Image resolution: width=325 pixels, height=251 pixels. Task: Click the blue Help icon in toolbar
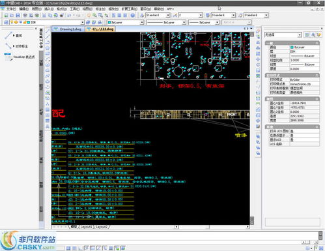(133, 15)
